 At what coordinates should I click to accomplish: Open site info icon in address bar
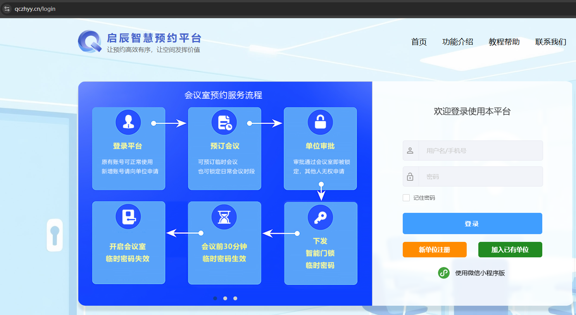pyautogui.click(x=7, y=9)
